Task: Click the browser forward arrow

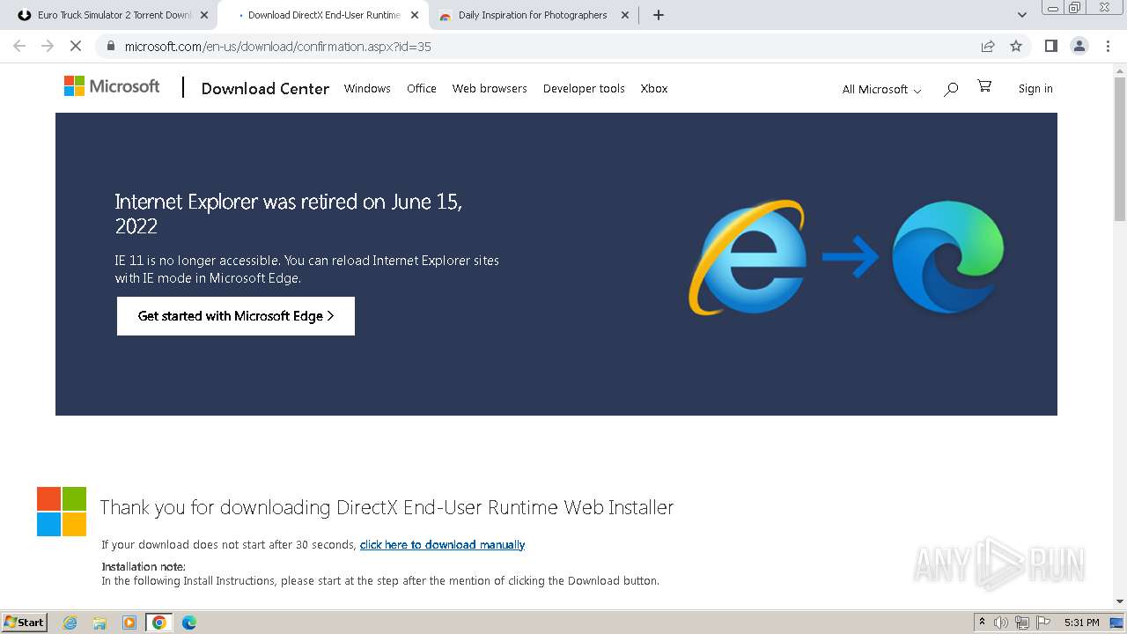Action: pos(48,46)
